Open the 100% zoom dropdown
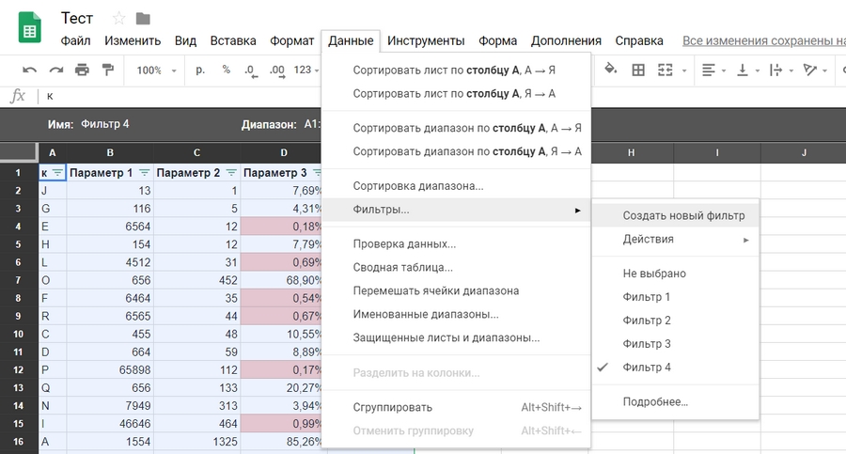The width and height of the screenshot is (846, 454). tap(155, 70)
